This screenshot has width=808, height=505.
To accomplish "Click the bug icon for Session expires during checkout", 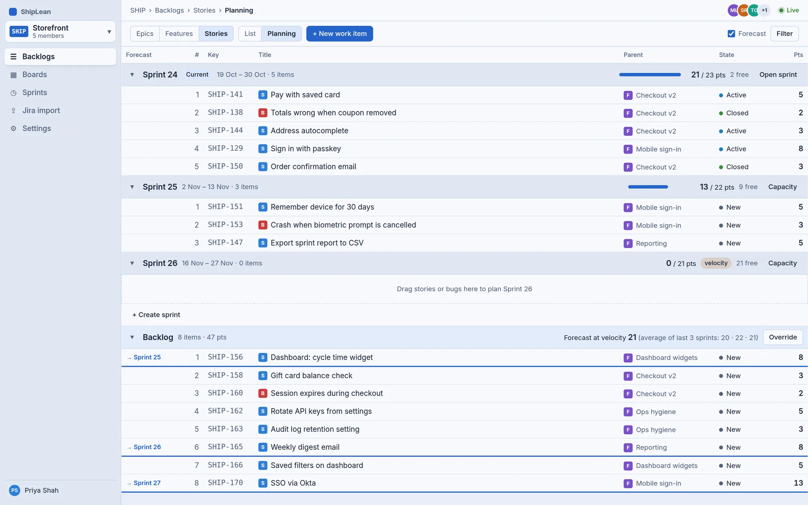I will (x=263, y=393).
